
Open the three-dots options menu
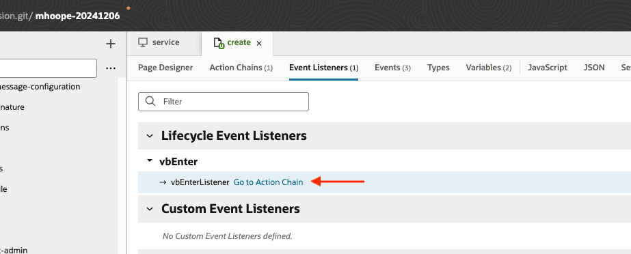coord(111,68)
